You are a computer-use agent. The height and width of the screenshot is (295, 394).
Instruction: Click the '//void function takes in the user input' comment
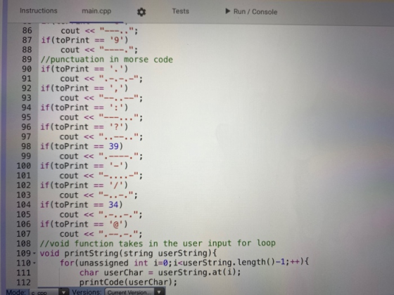pyautogui.click(x=158, y=243)
